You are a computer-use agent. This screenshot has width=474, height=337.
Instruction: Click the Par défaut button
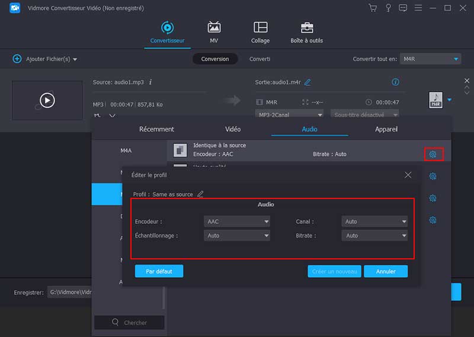click(159, 271)
